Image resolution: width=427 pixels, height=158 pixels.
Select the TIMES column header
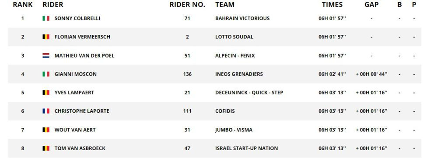pos(332,5)
